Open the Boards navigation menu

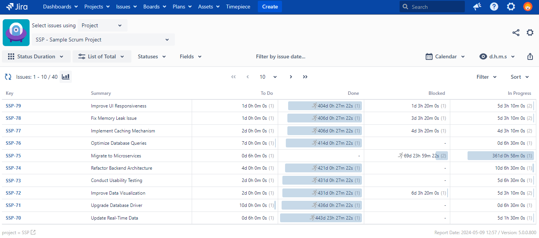coord(154,7)
